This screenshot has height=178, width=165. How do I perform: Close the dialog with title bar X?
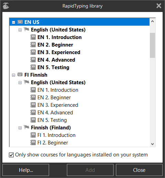[159, 6]
